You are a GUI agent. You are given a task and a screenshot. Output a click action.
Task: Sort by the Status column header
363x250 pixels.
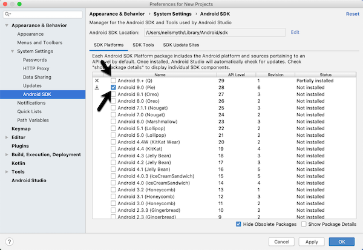click(x=325, y=74)
